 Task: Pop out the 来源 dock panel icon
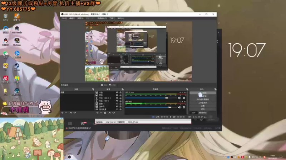123,89
